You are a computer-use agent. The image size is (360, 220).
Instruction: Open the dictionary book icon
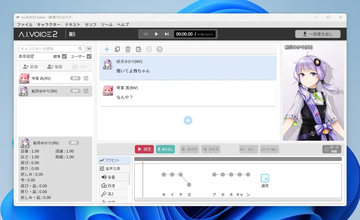point(72,34)
